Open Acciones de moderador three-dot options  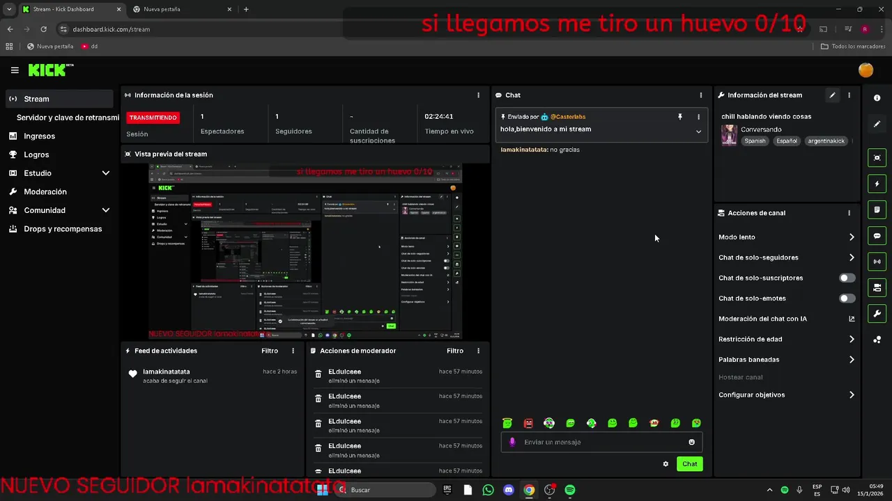[x=478, y=351]
